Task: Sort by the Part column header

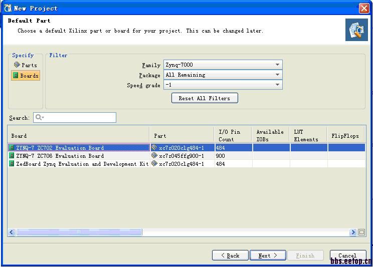Action: pos(182,136)
